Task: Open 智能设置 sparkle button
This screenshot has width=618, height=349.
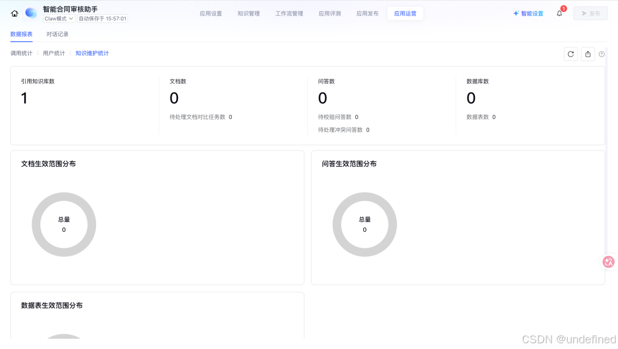Action: click(x=528, y=13)
